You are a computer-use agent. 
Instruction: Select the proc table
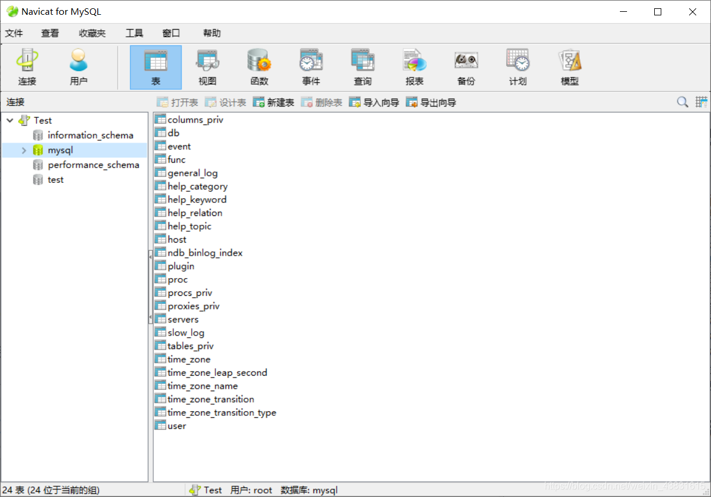coord(177,279)
